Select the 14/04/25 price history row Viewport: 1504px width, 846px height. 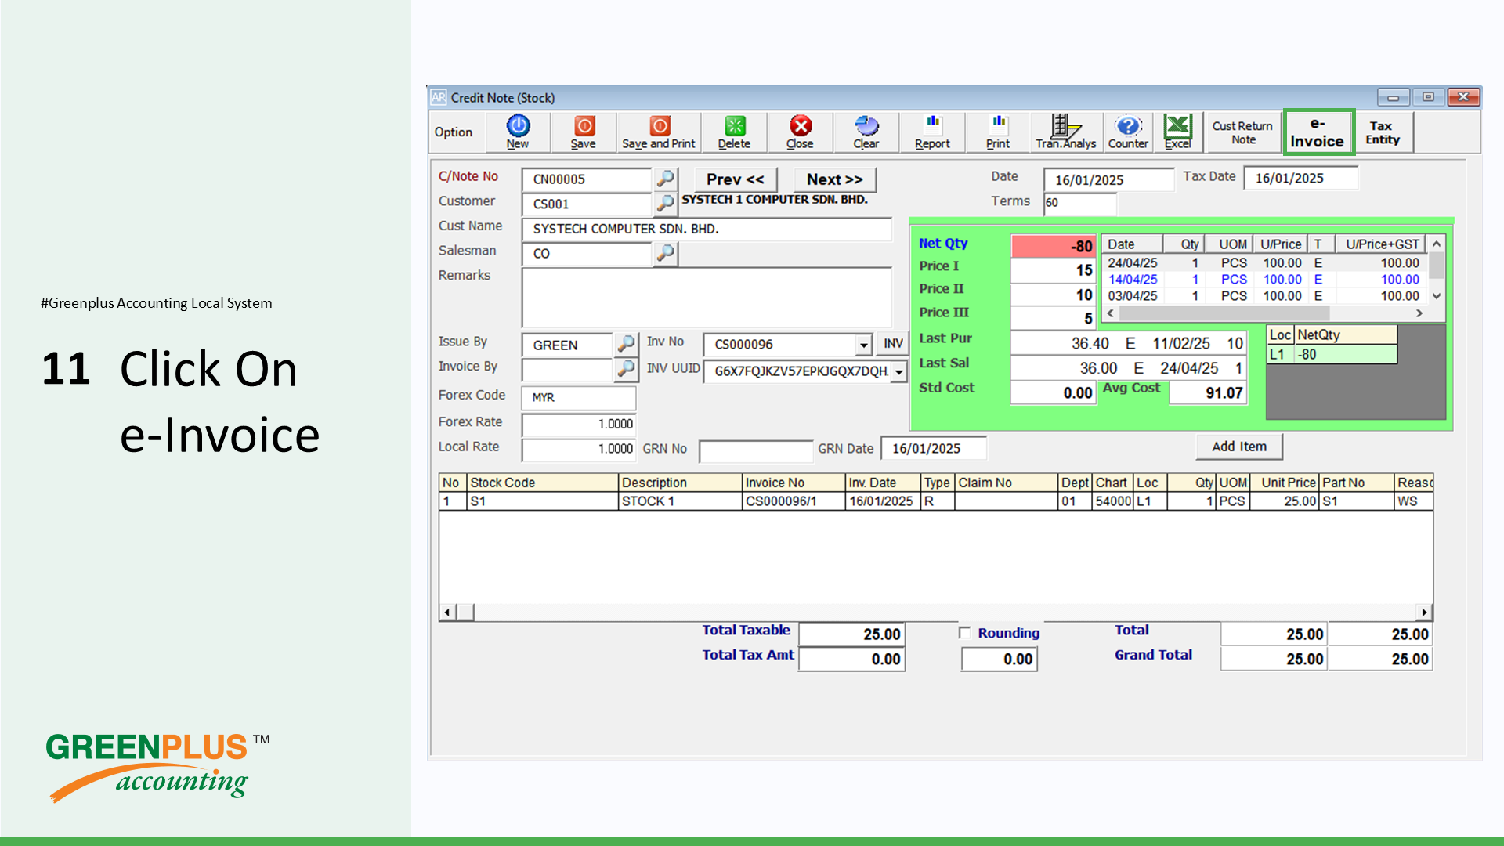pyautogui.click(x=1264, y=280)
